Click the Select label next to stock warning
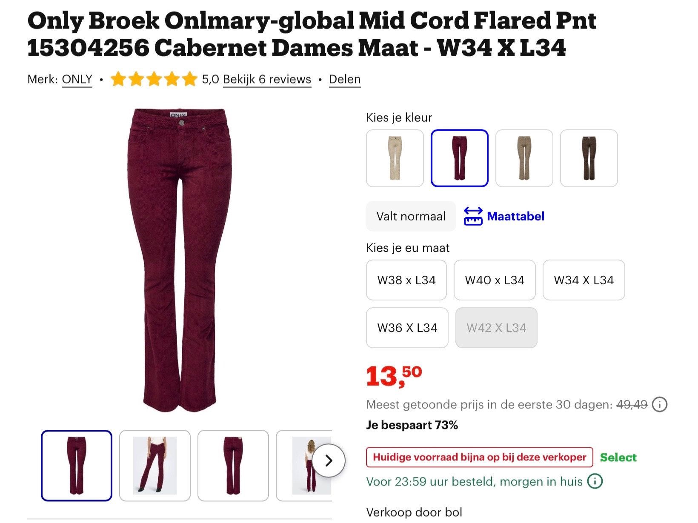The image size is (698, 523). pyautogui.click(x=618, y=457)
